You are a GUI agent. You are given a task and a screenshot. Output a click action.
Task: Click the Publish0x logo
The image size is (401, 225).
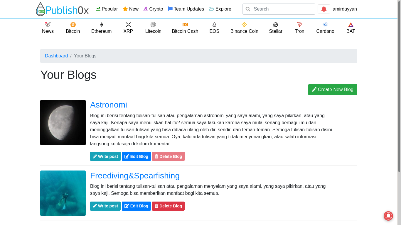pos(62,9)
